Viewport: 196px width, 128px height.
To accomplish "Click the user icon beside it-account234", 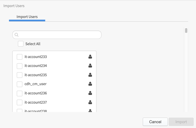I will pos(90,66).
